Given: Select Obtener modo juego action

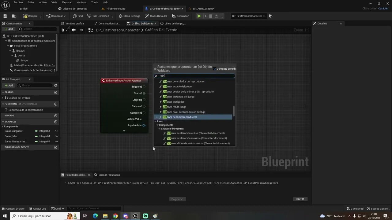Looking at the screenshot, I should point(174,107).
